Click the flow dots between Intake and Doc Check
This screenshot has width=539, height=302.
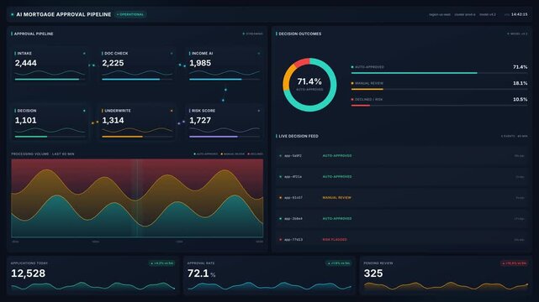[x=92, y=65]
